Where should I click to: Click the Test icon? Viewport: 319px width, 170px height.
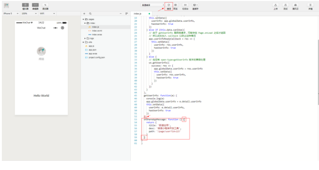(x=285, y=5)
